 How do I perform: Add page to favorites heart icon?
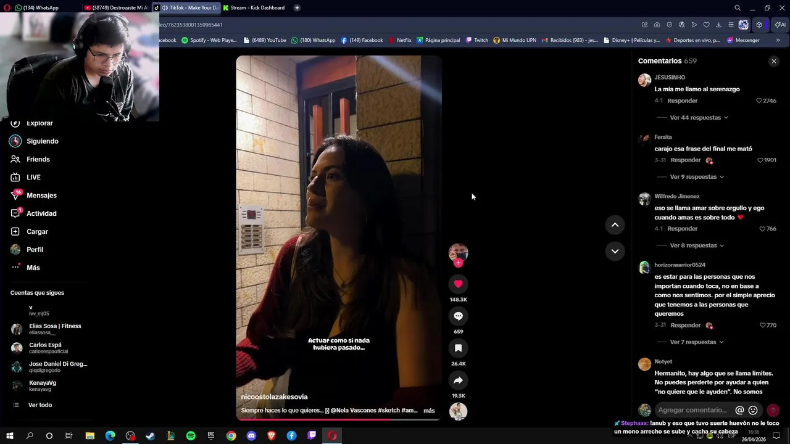click(x=707, y=25)
